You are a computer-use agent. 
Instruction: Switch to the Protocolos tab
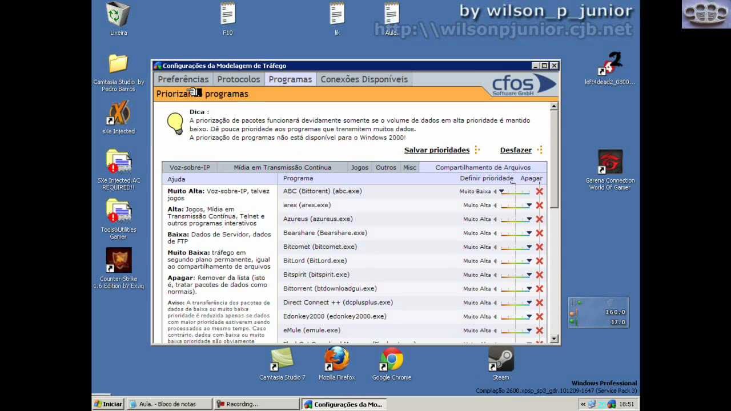[x=239, y=79]
